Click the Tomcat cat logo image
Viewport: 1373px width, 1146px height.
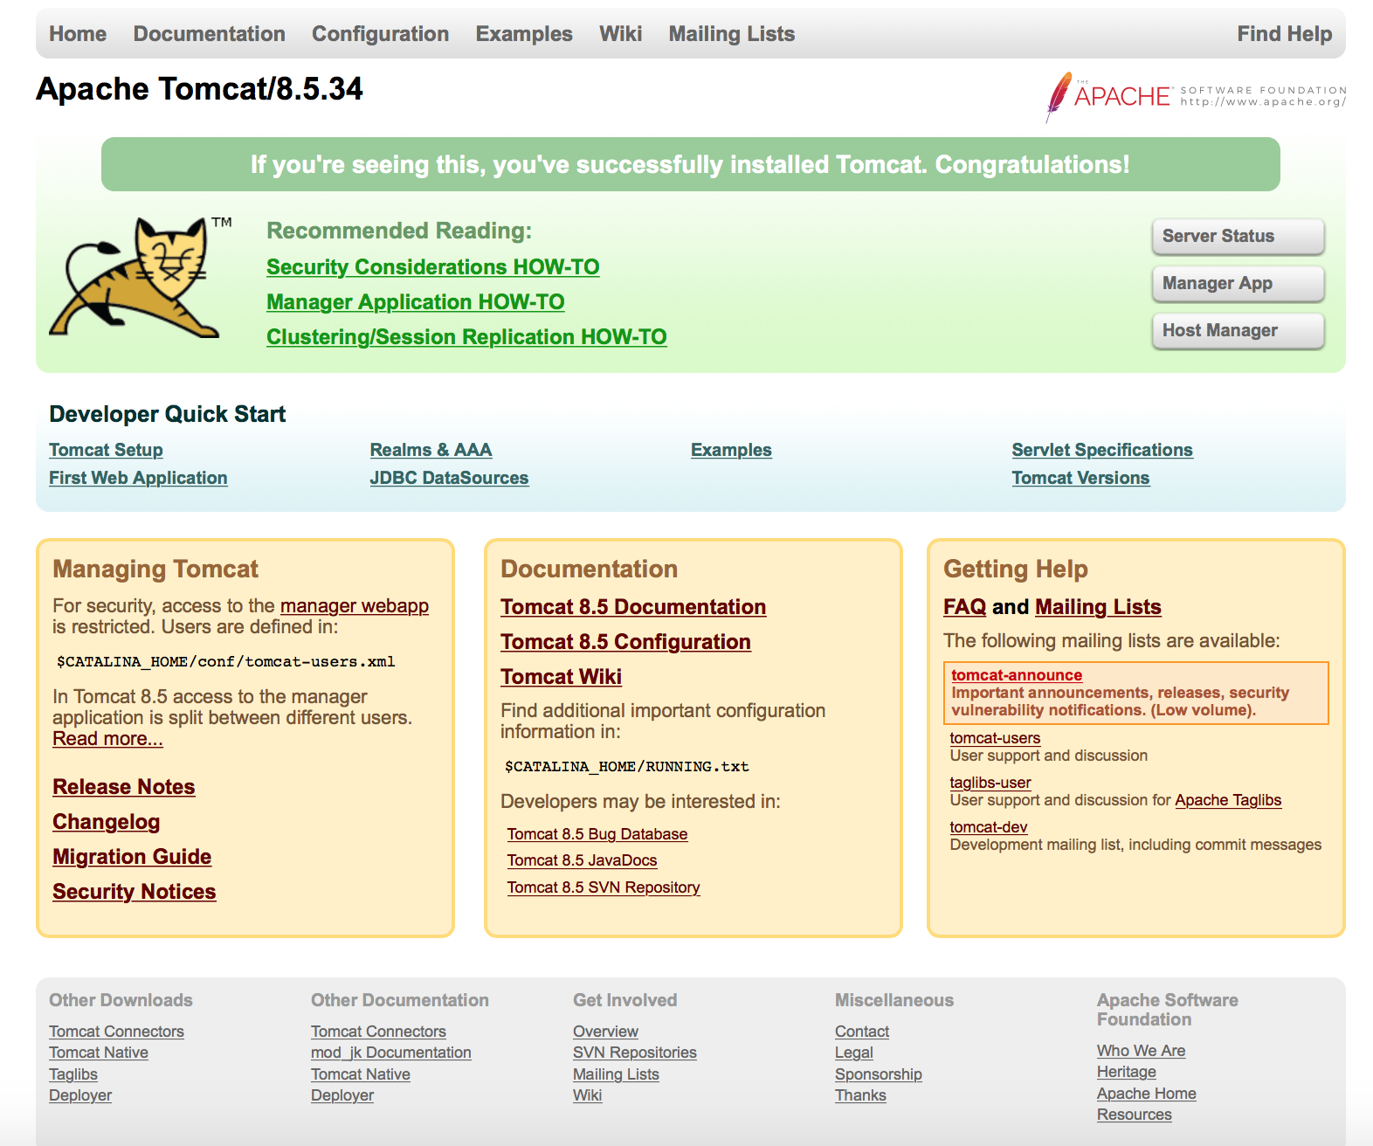click(x=140, y=277)
